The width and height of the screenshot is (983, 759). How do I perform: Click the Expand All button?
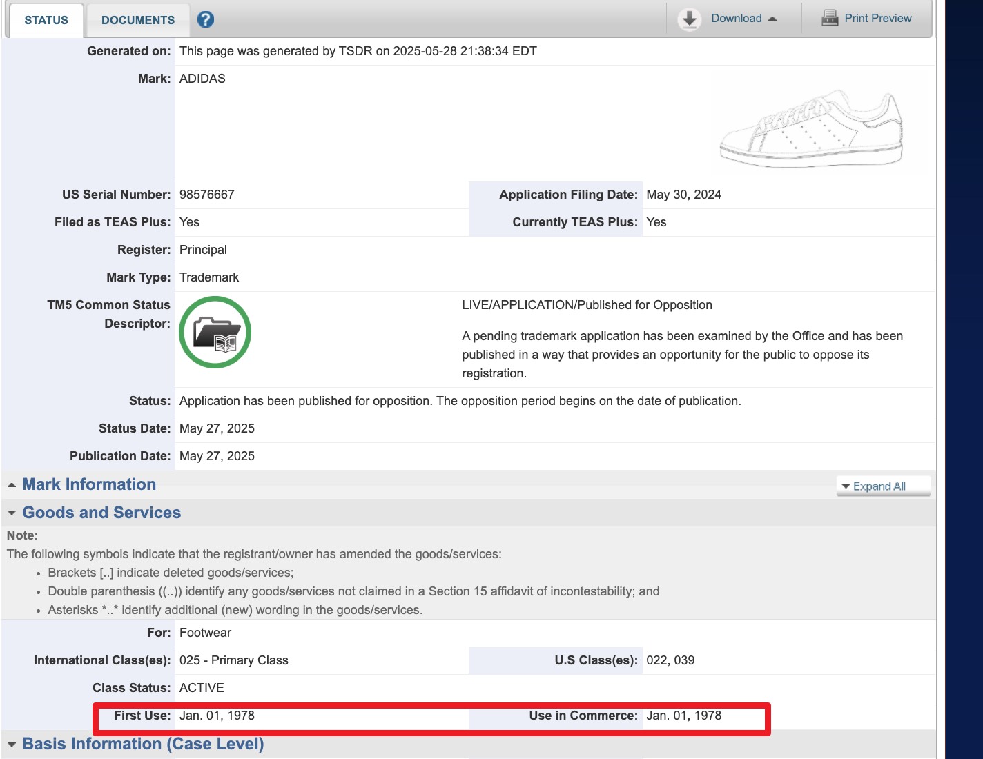tap(883, 486)
